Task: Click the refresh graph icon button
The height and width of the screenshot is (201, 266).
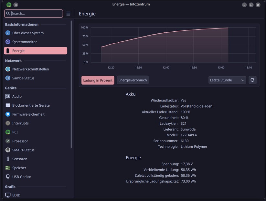Action: (252, 80)
